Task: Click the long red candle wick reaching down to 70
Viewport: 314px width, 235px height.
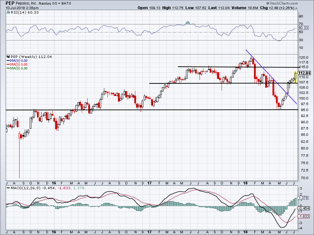Action: [20, 158]
